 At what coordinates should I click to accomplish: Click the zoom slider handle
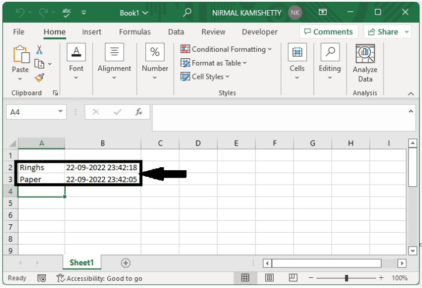point(347,278)
